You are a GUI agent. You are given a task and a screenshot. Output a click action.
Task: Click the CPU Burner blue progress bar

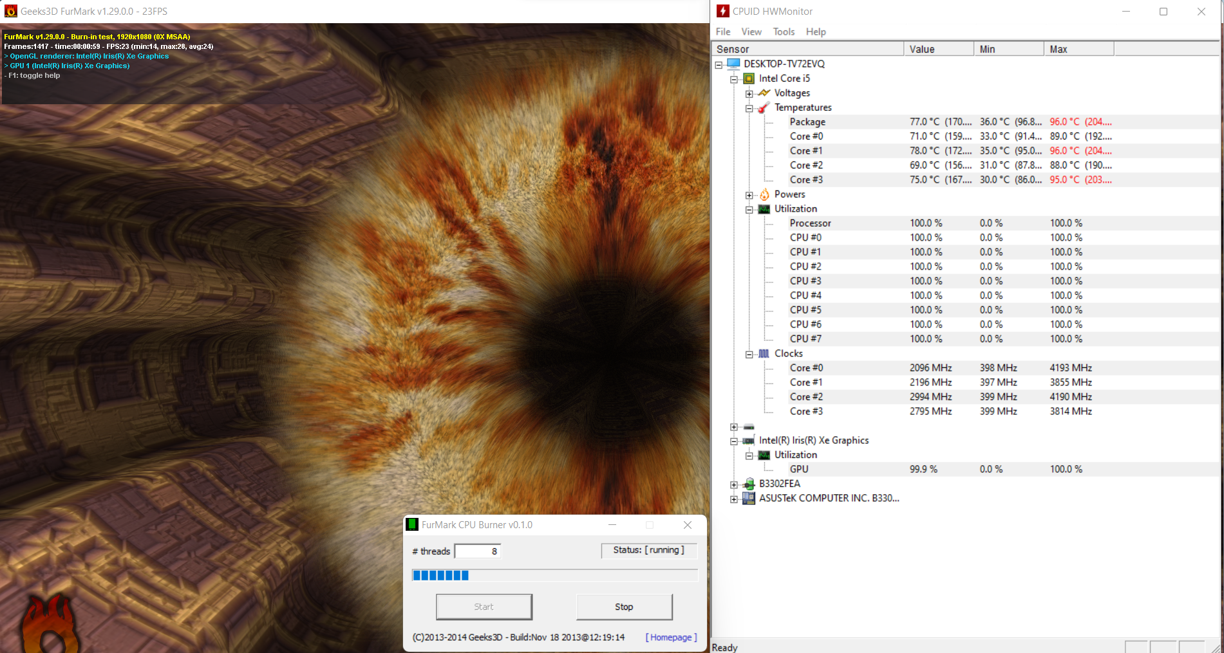tap(555, 575)
